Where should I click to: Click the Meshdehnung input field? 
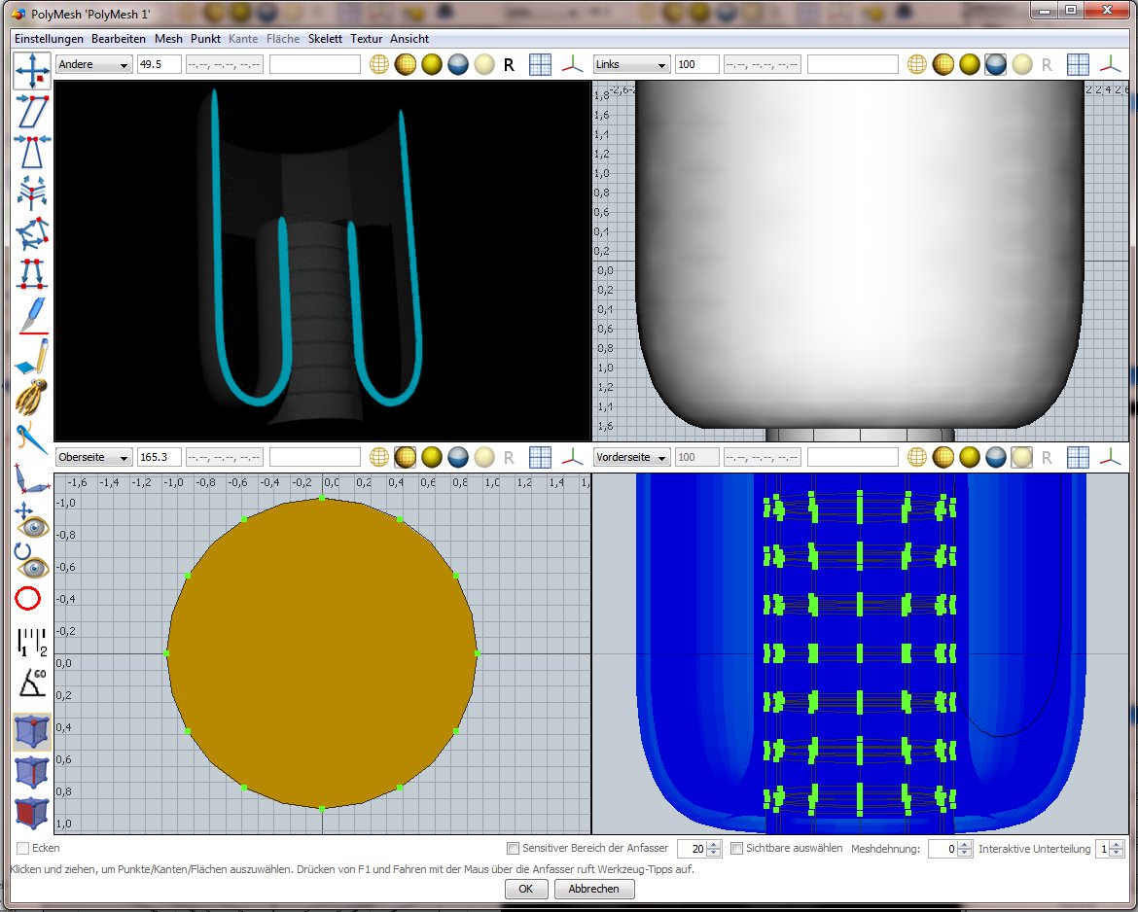point(942,849)
